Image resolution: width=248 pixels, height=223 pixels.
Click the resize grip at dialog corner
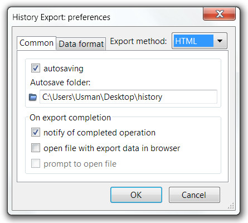[231, 206]
